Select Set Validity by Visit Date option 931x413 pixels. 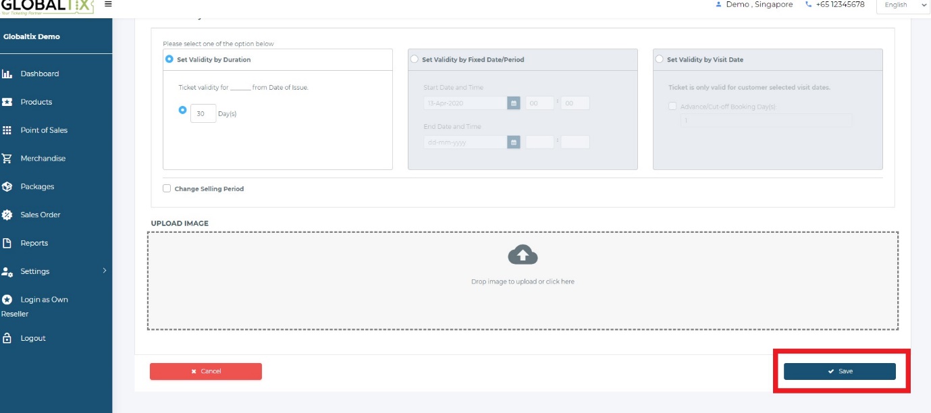point(660,59)
